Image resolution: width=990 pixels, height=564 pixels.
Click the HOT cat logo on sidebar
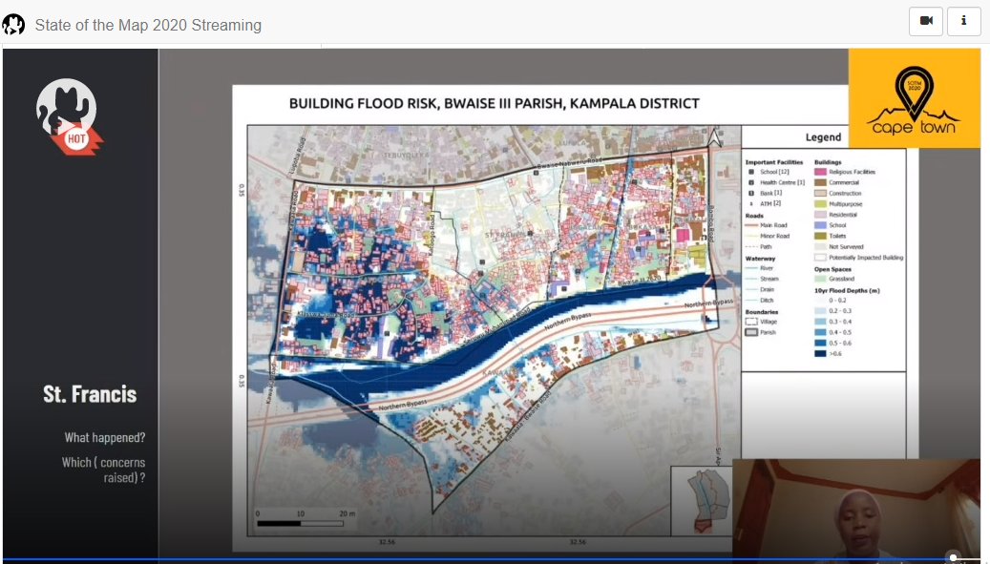coord(68,116)
